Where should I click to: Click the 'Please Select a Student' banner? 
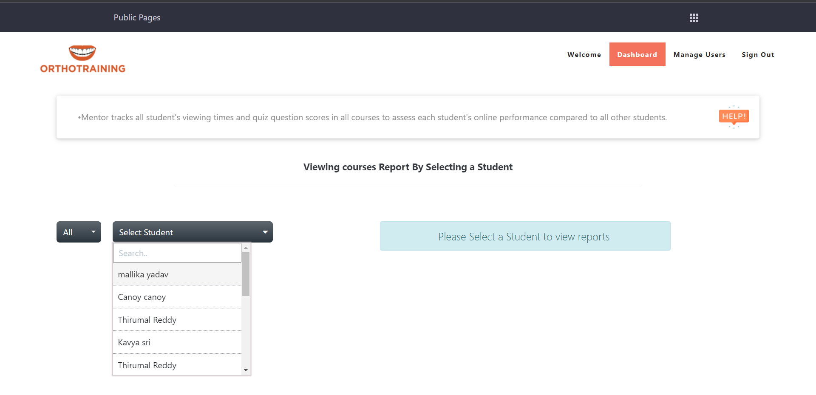525,236
